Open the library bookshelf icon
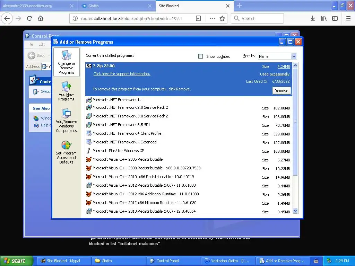 324,19
